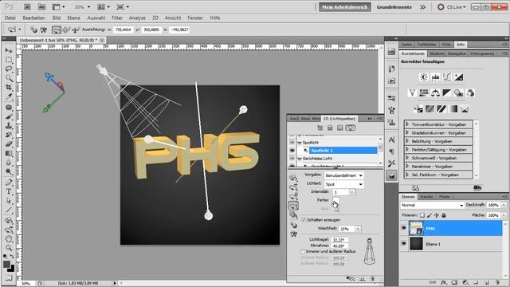The image size is (510, 287).
Task: Add an Exposure adjustment layer
Action: (x=459, y=77)
